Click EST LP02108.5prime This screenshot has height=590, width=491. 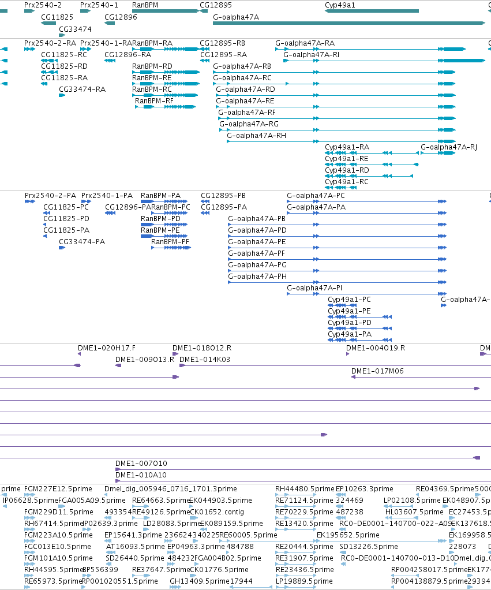click(x=412, y=501)
